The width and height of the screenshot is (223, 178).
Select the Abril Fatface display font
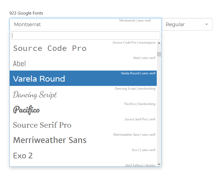(x=81, y=165)
